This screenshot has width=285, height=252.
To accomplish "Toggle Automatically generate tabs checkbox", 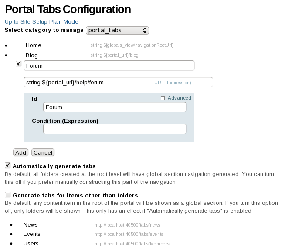I will tap(7, 166).
